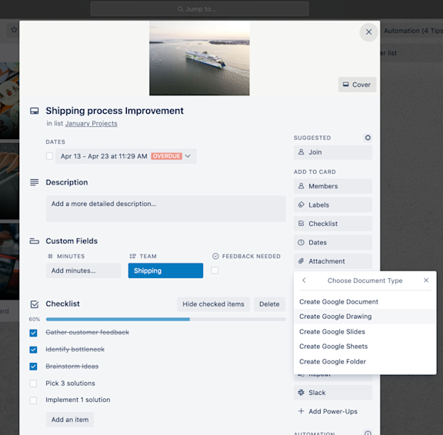Click the star icon on board behind

[x=14, y=30]
